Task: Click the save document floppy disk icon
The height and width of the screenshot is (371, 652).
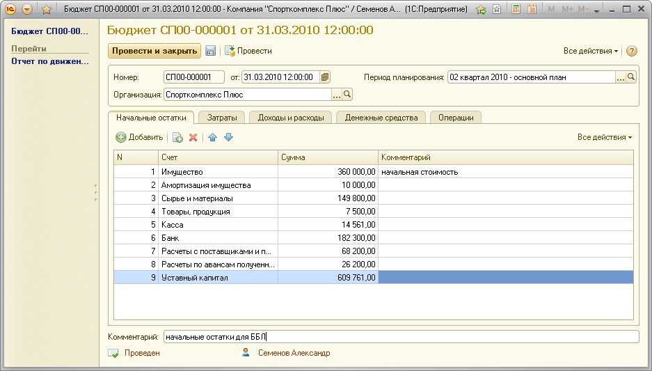Action: point(210,51)
